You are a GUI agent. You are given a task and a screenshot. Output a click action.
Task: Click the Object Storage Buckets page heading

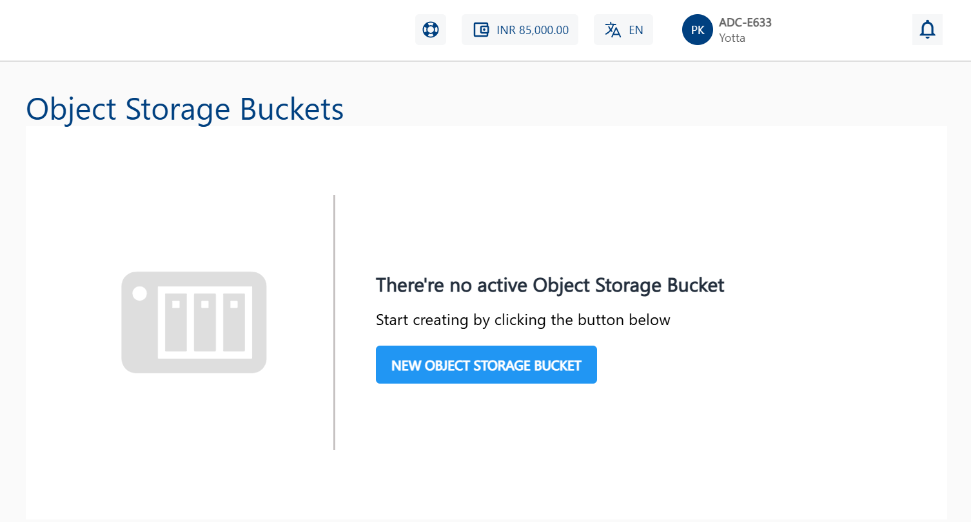184,109
